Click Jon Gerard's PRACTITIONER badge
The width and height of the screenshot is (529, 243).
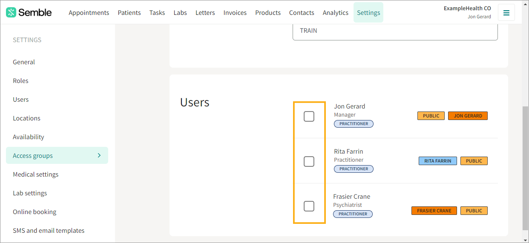[354, 124]
